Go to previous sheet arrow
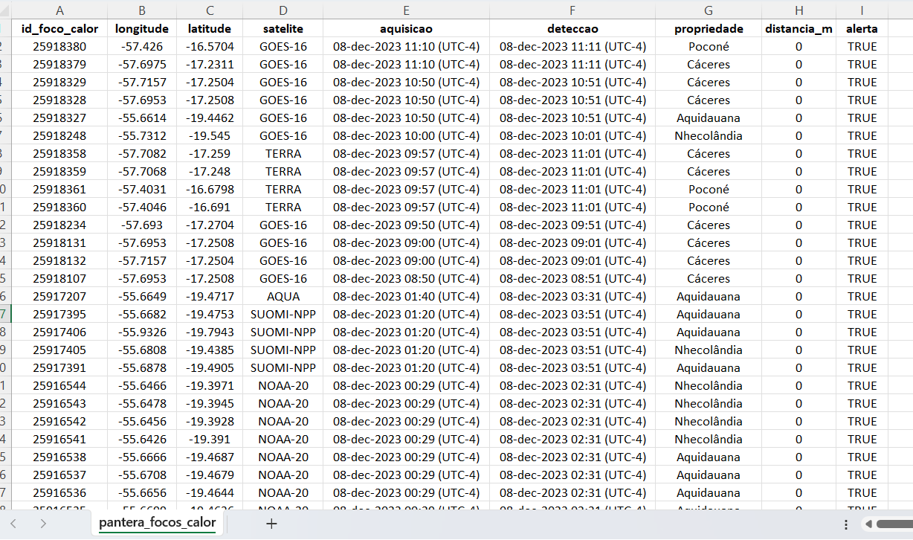This screenshot has height=540, width=913. pos(13,524)
